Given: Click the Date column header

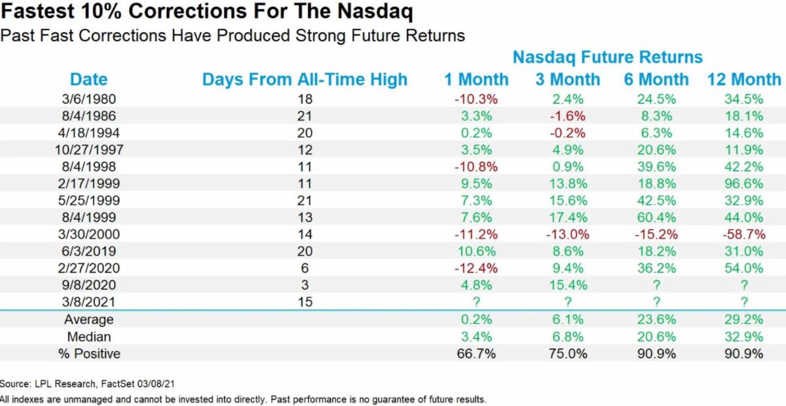Looking at the screenshot, I should [88, 80].
